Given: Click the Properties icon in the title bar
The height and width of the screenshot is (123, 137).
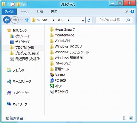Looking at the screenshot, I should [13, 4].
